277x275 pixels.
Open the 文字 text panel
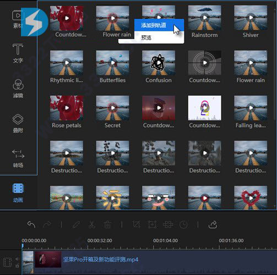click(18, 53)
